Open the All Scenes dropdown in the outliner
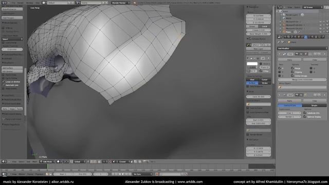The width and height of the screenshot is (329, 185). pyautogui.click(x=313, y=7)
